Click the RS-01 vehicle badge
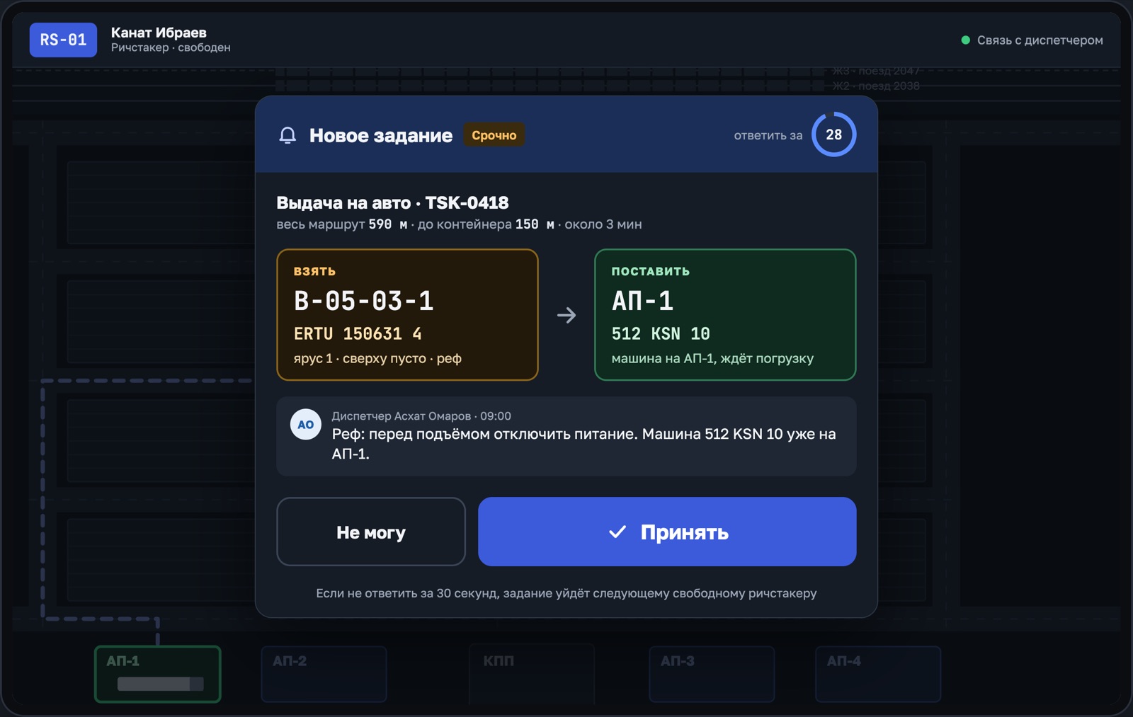 [x=63, y=40]
